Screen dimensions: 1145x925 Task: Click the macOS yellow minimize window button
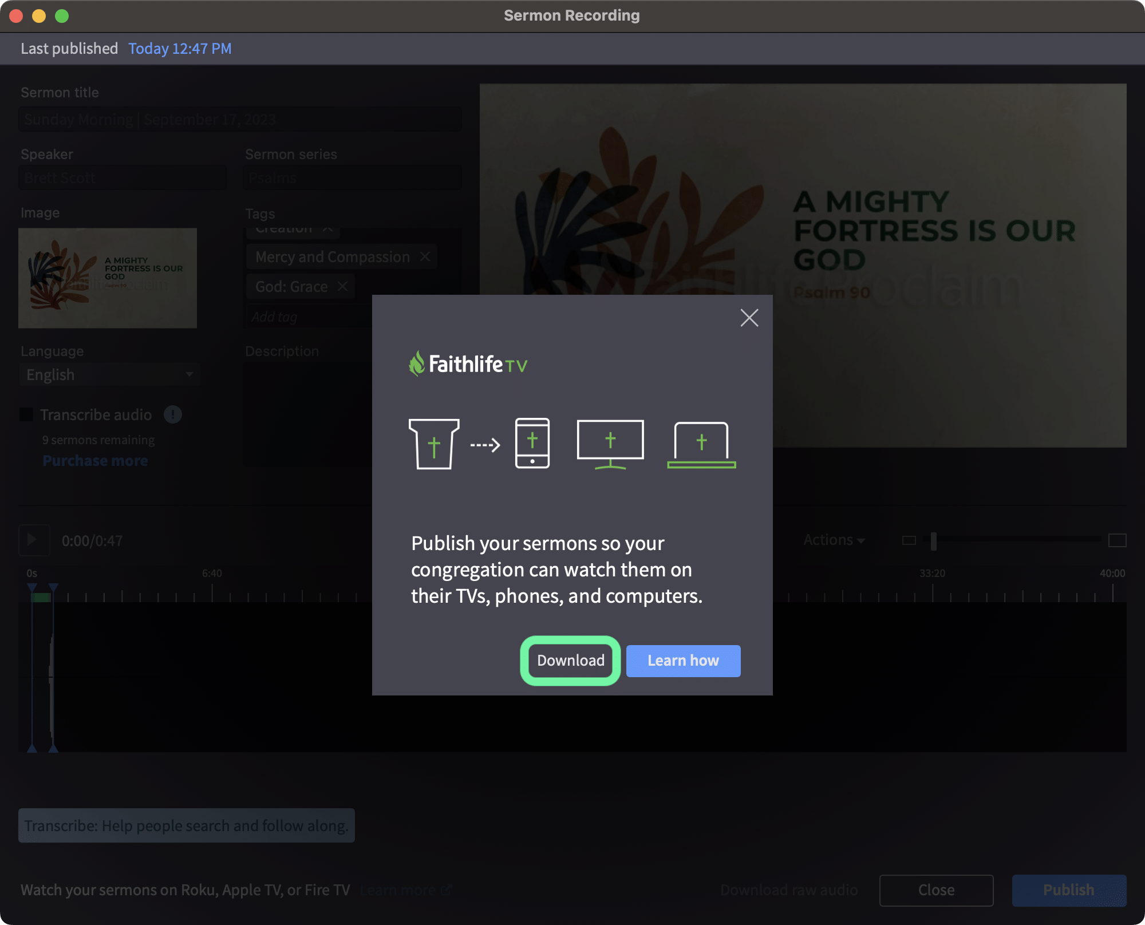pyautogui.click(x=39, y=16)
